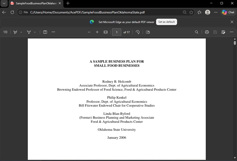Image resolution: width=237 pixels, height=161 pixels.
Task: Refresh the current page
Action: 12,12
